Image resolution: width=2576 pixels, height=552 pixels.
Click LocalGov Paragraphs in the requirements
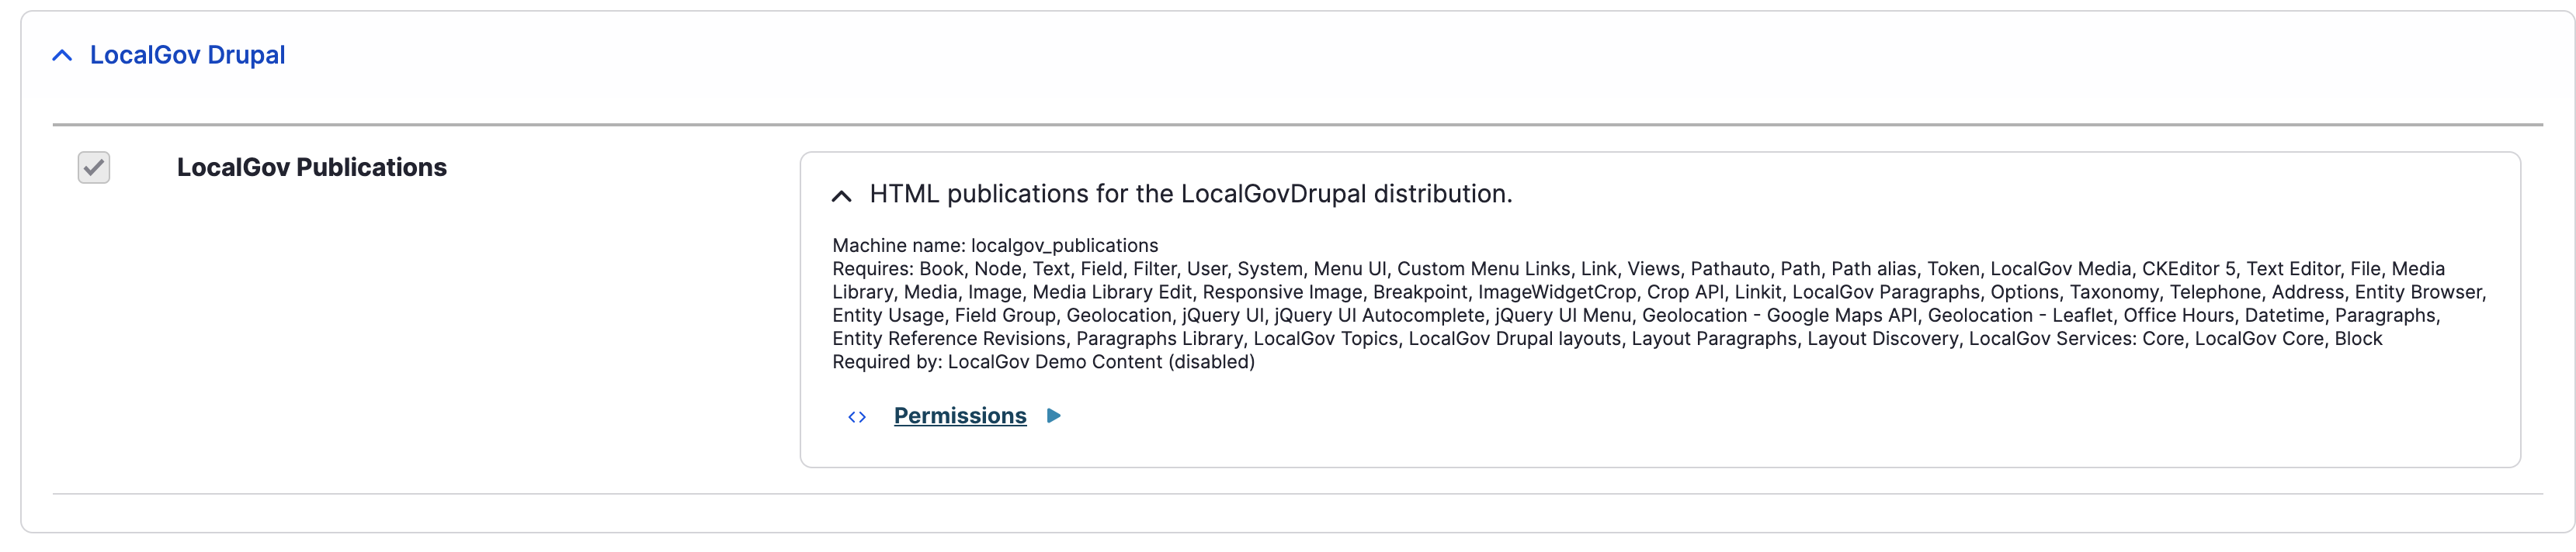[1885, 292]
